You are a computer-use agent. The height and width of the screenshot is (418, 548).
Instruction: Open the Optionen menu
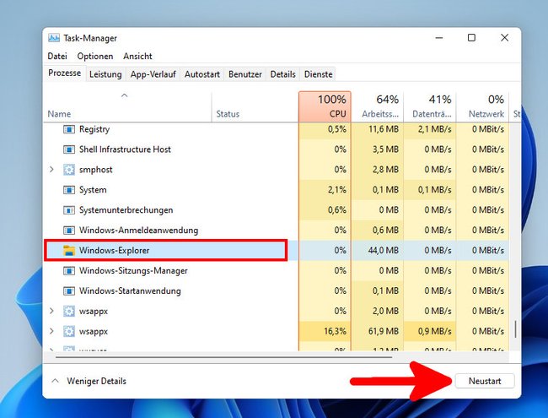click(95, 56)
